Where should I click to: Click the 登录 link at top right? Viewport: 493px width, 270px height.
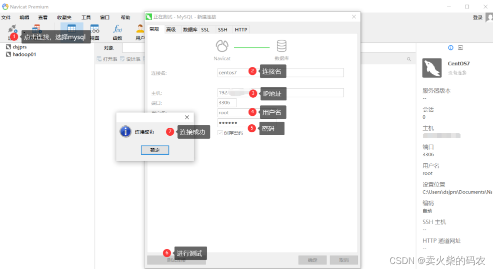pos(477,17)
